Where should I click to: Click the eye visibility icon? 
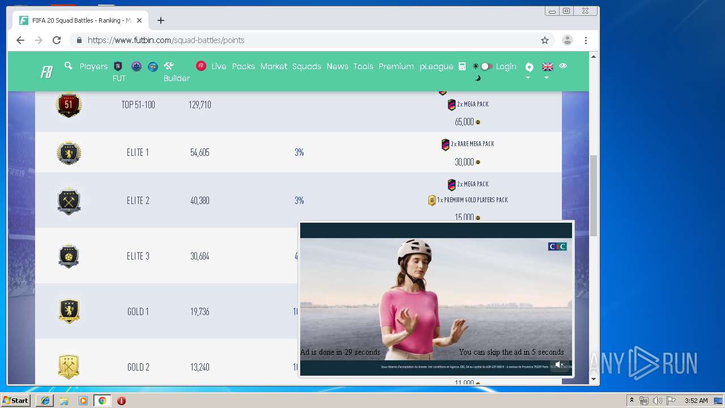563,66
